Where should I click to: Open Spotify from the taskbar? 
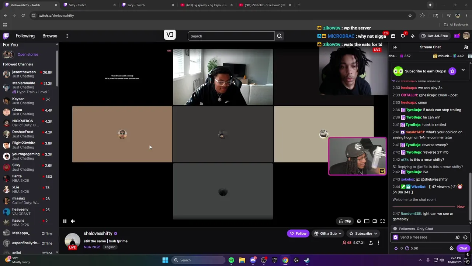[231, 260]
